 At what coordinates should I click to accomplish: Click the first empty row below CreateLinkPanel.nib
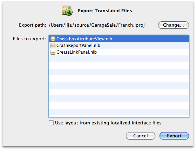(x=119, y=59)
